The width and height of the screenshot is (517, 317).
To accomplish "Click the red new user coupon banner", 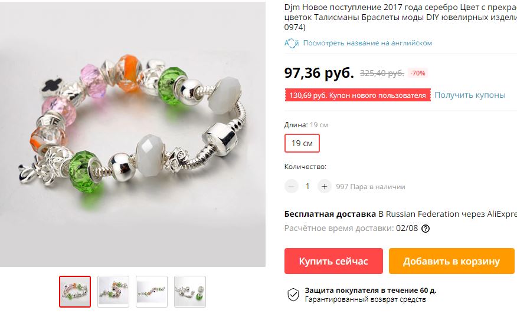I will click(x=358, y=95).
